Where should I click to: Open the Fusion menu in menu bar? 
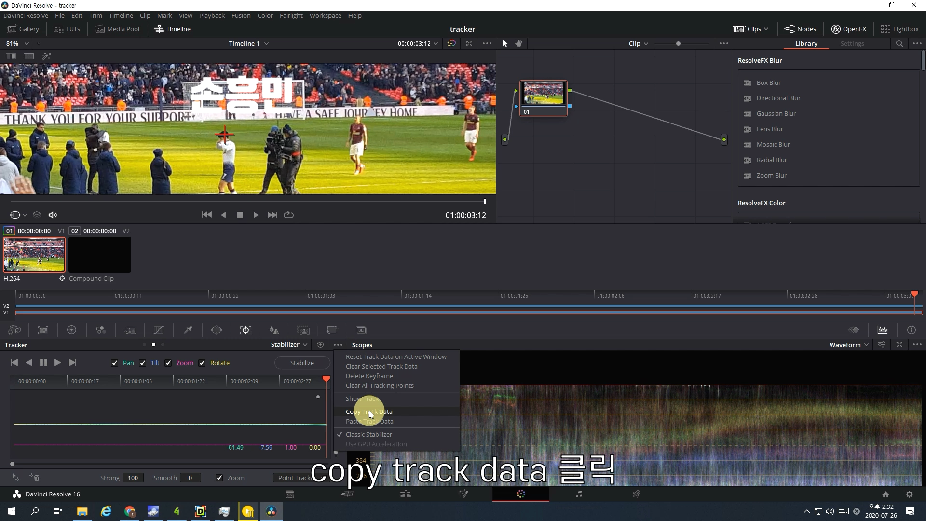(241, 15)
